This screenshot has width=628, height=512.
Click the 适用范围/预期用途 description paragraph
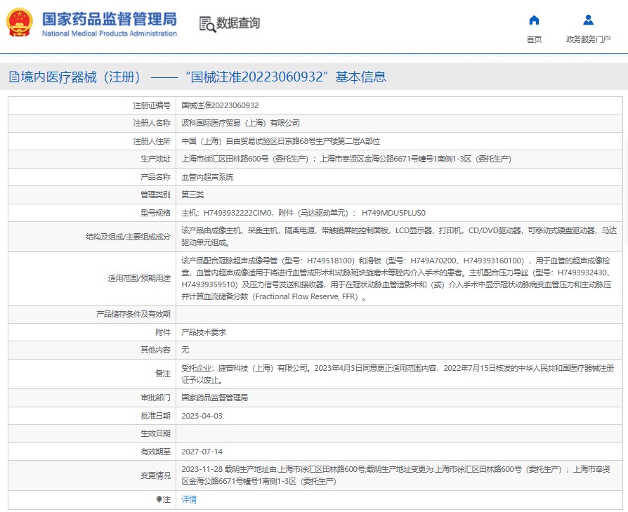point(396,278)
